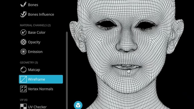Select the Base Color label
Viewport: 194px width, 109px height.
(x=37, y=32)
